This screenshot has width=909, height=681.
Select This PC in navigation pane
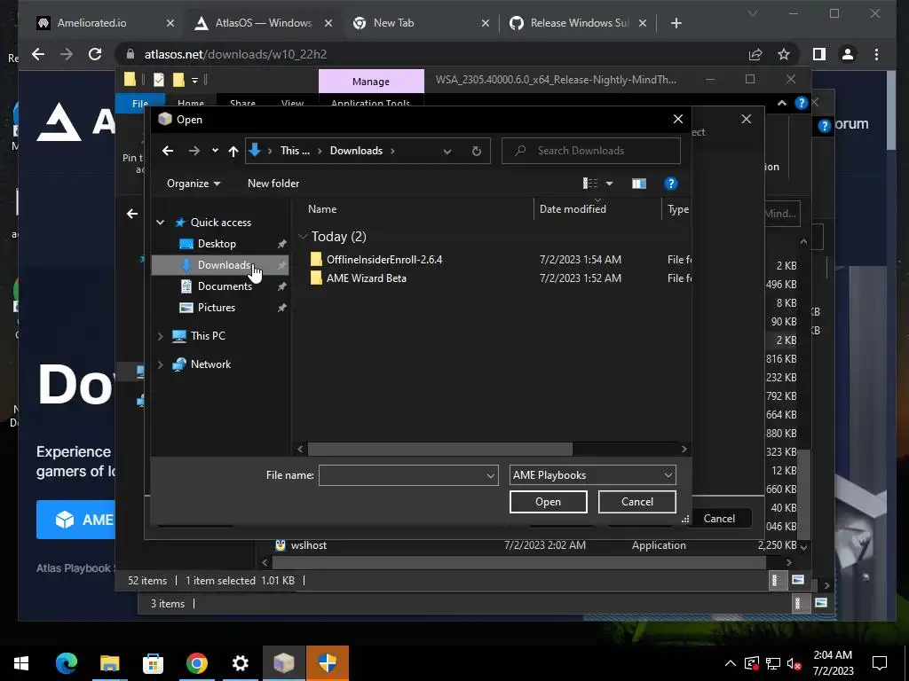point(208,336)
